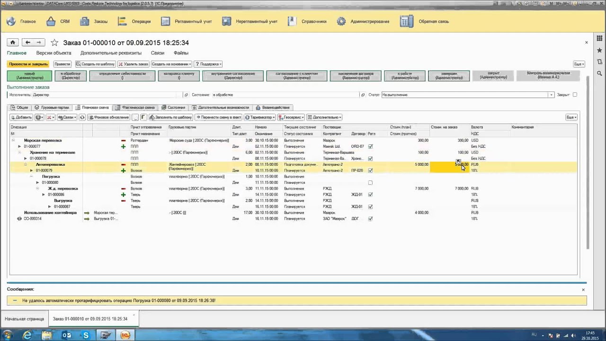Toggle Регл checkbox in row 01-000077

pyautogui.click(x=370, y=146)
